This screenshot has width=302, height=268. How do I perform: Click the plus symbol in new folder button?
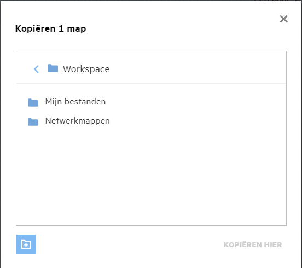click(x=26, y=245)
